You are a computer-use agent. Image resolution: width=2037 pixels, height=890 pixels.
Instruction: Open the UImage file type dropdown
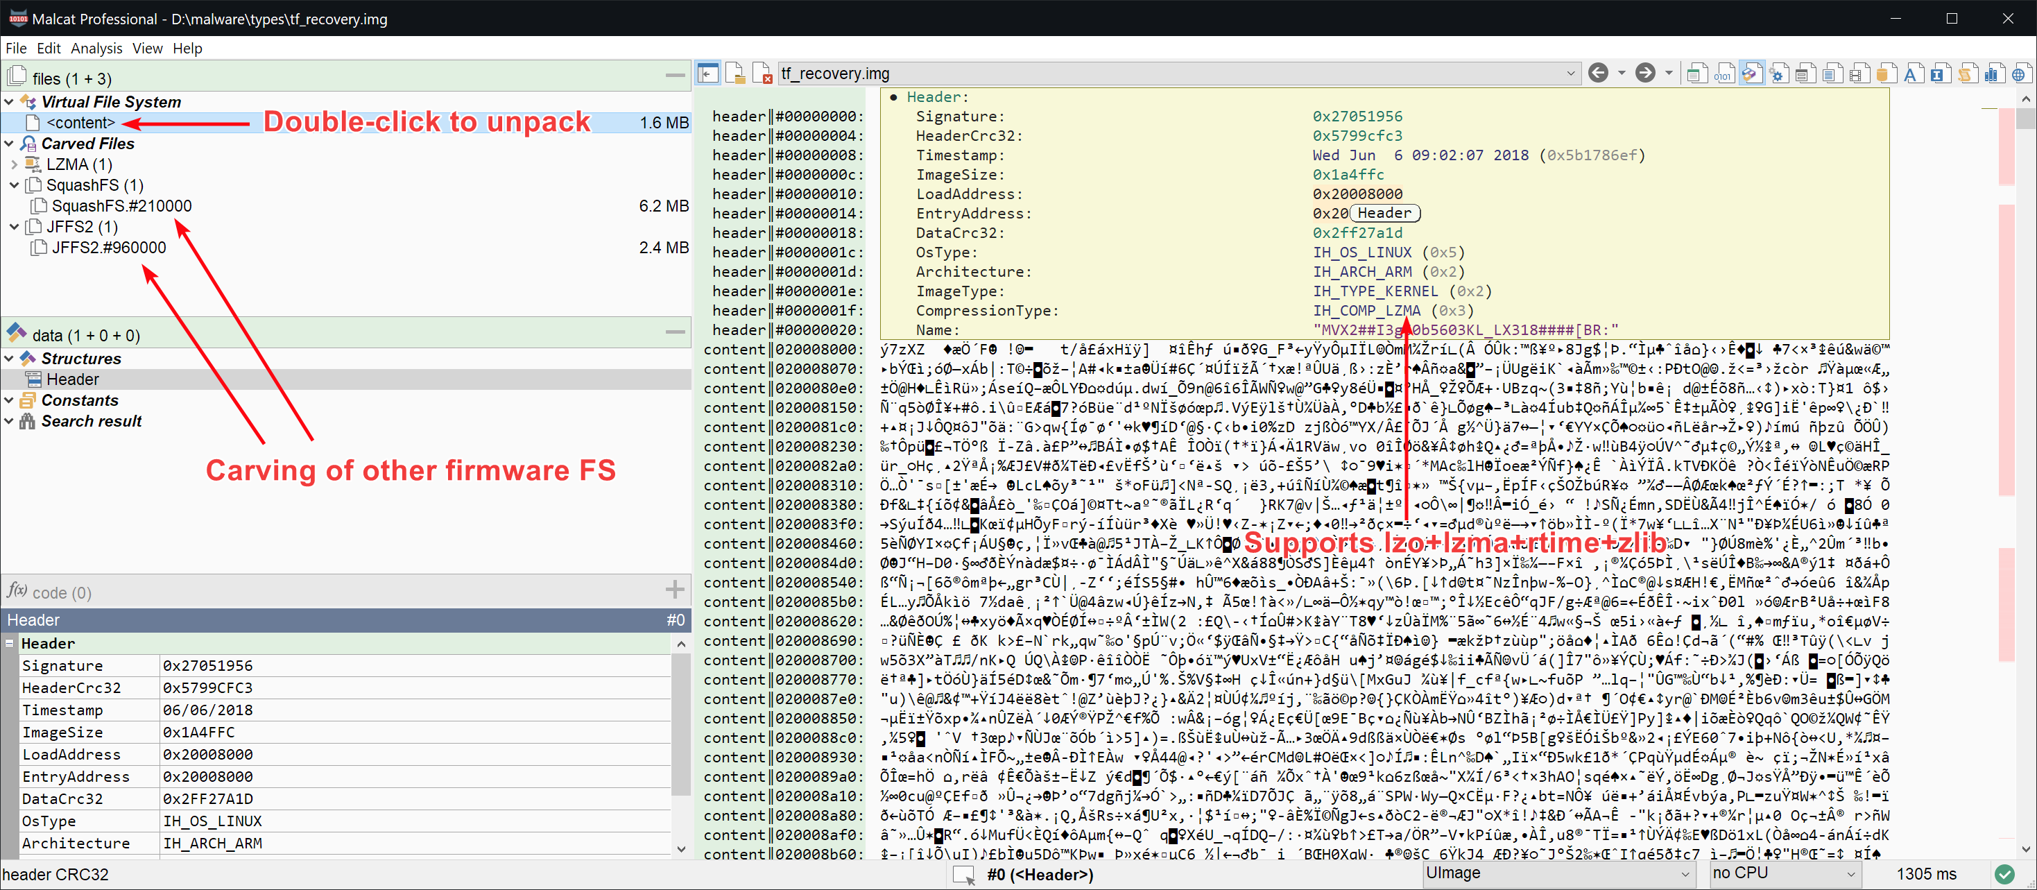click(1685, 873)
